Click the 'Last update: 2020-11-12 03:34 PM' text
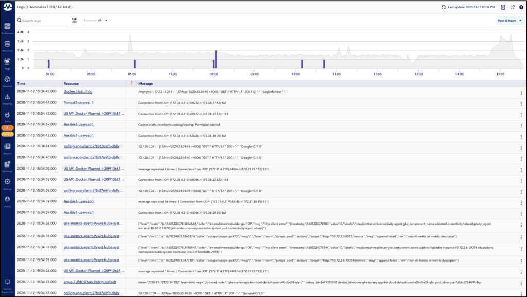The width and height of the screenshot is (527, 297). click(x=471, y=7)
